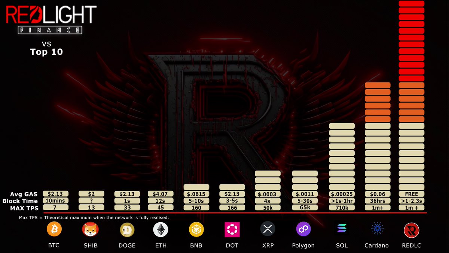449x253 pixels.
Task: Click the REDLC block time >1-2.3s
Action: coord(412,201)
